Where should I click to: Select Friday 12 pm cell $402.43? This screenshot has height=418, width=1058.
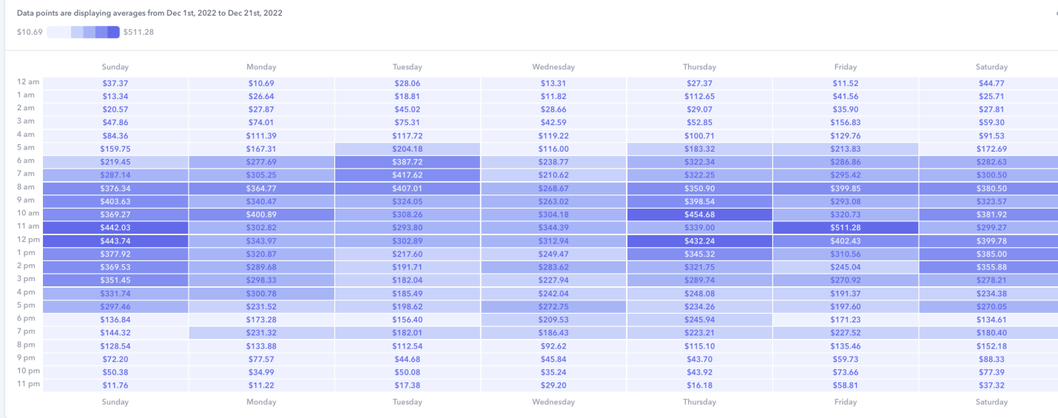pos(846,241)
